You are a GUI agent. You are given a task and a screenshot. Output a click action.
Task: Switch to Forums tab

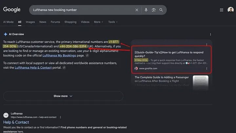coord(55,22)
